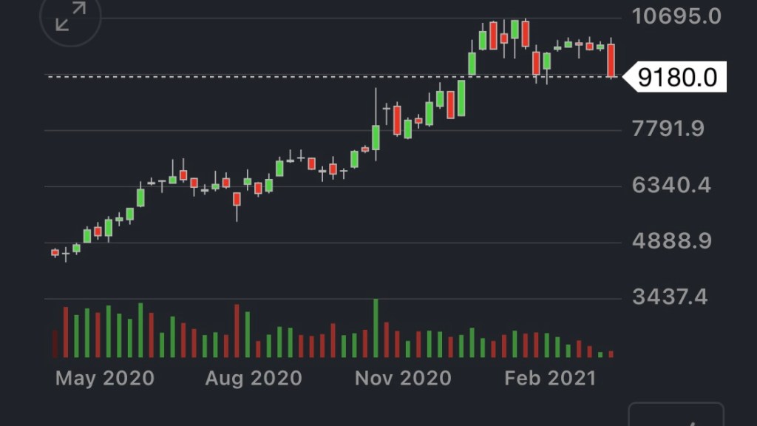Click the Nov 2020 date label

(x=403, y=379)
